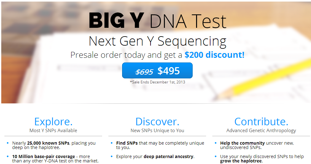Click the Advanced Genetic Anthropology subtitle
Image resolution: width=311 pixels, height=164 pixels.
click(261, 131)
